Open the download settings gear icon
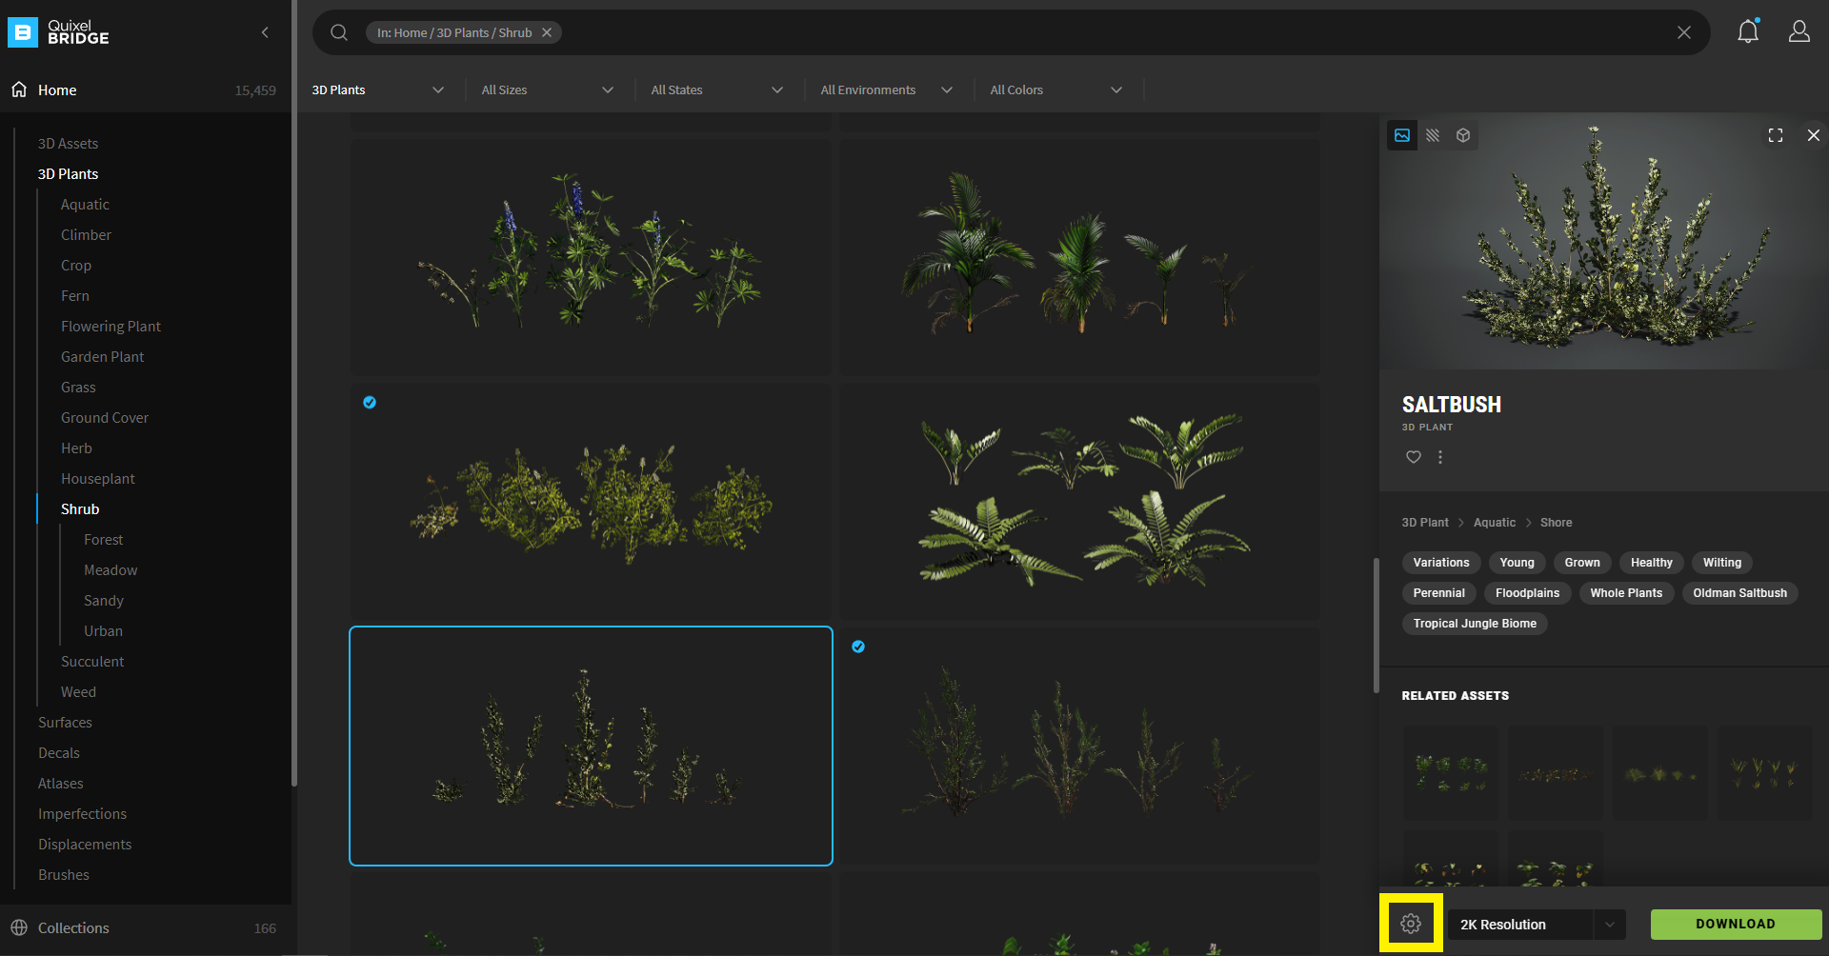Viewport: 1829px width, 956px height. [x=1411, y=924]
